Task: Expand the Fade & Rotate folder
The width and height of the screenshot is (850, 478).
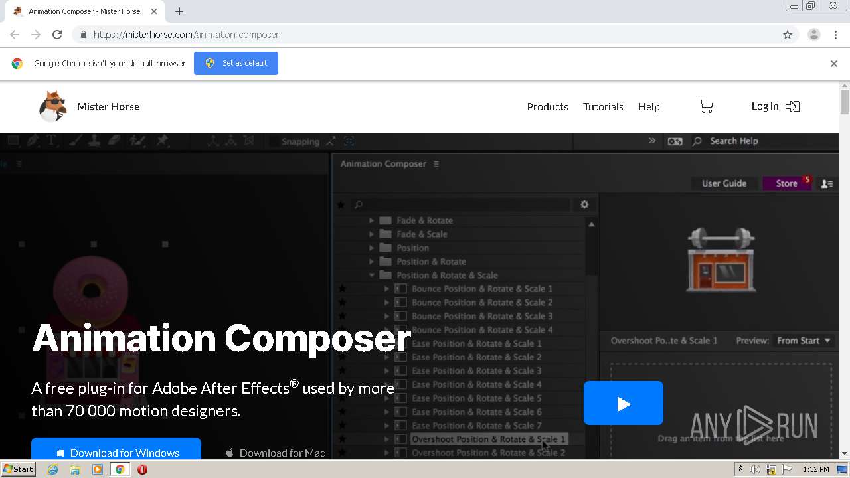Action: [x=371, y=220]
